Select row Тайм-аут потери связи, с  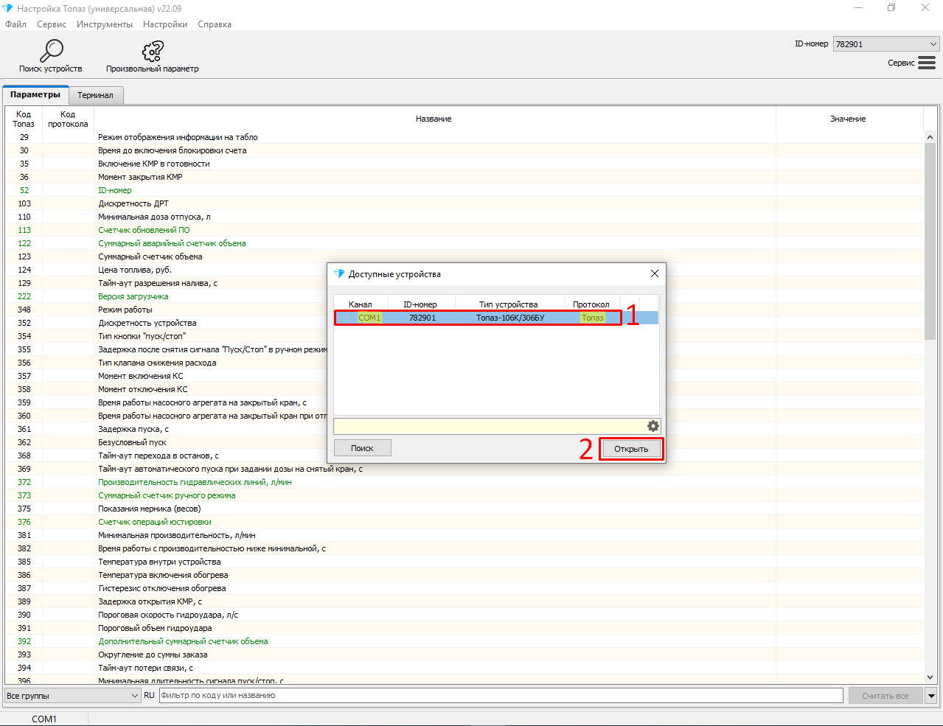pyautogui.click(x=464, y=668)
